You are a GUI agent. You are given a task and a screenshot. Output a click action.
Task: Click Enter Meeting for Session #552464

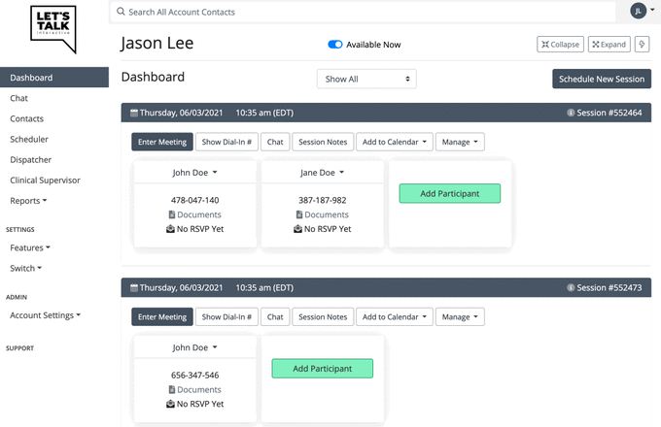[161, 142]
